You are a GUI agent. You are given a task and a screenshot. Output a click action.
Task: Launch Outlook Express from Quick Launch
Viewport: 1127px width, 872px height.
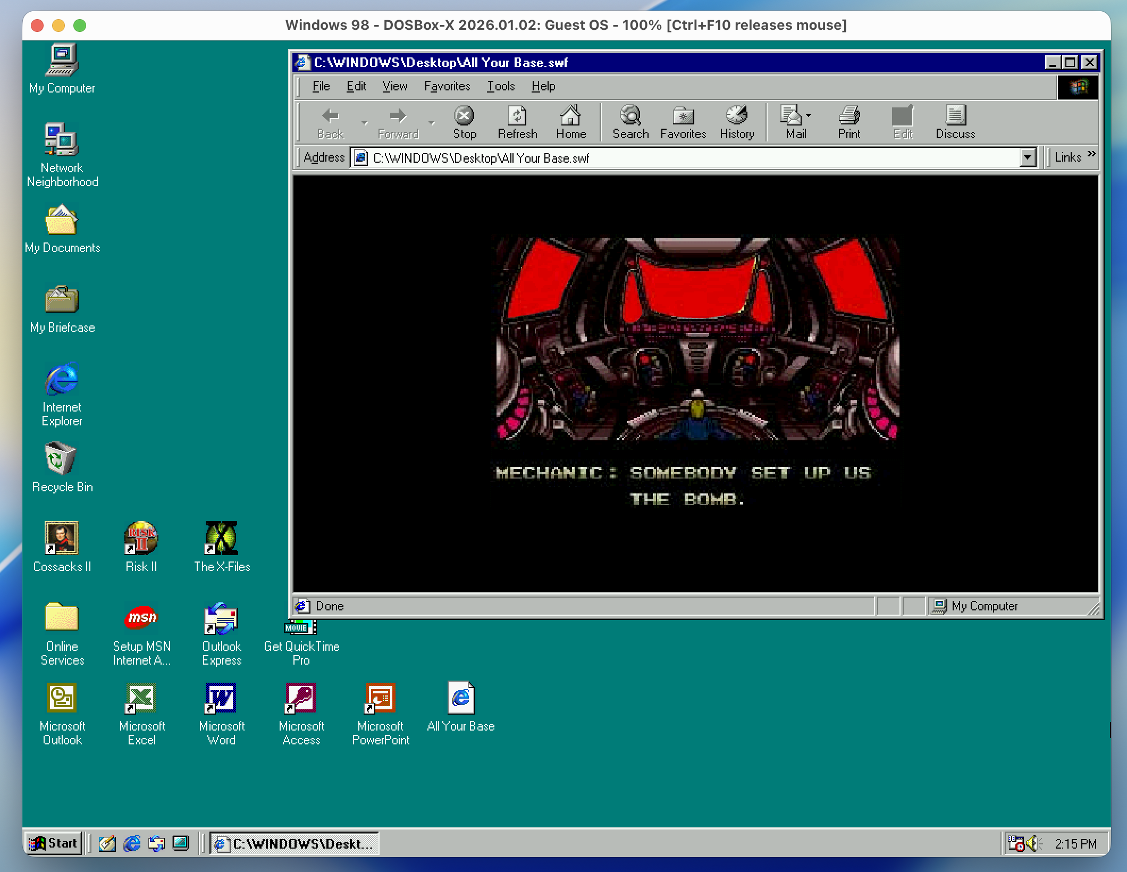[156, 843]
